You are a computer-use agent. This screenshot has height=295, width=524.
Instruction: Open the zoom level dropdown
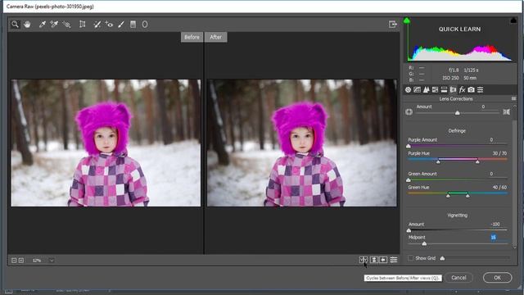(x=52, y=261)
